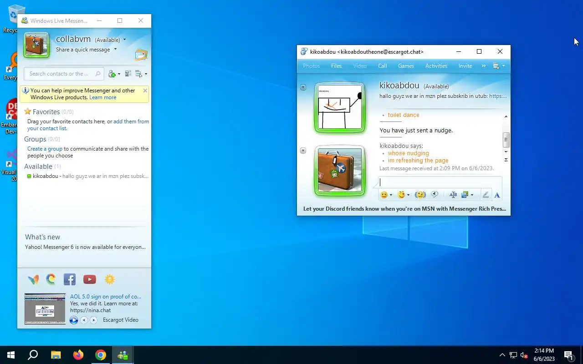Screen dimensions: 583x364
Task: Select the wink emoticon button
Action: [x=401, y=195]
